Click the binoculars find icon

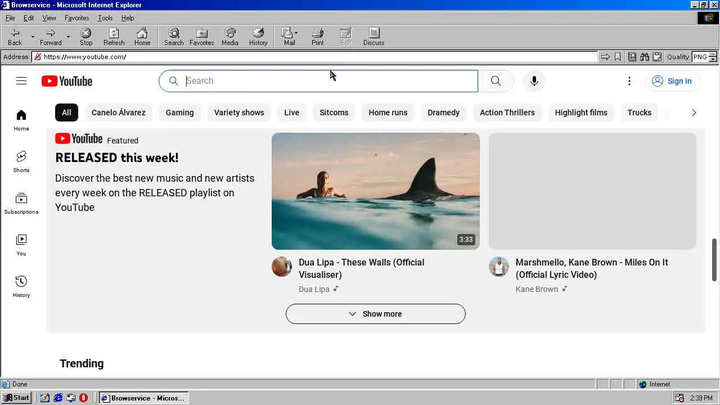[x=645, y=57]
